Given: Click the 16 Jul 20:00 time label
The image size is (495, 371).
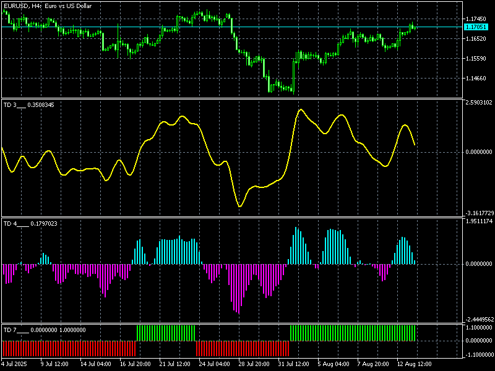Looking at the screenshot, I should (x=135, y=364).
